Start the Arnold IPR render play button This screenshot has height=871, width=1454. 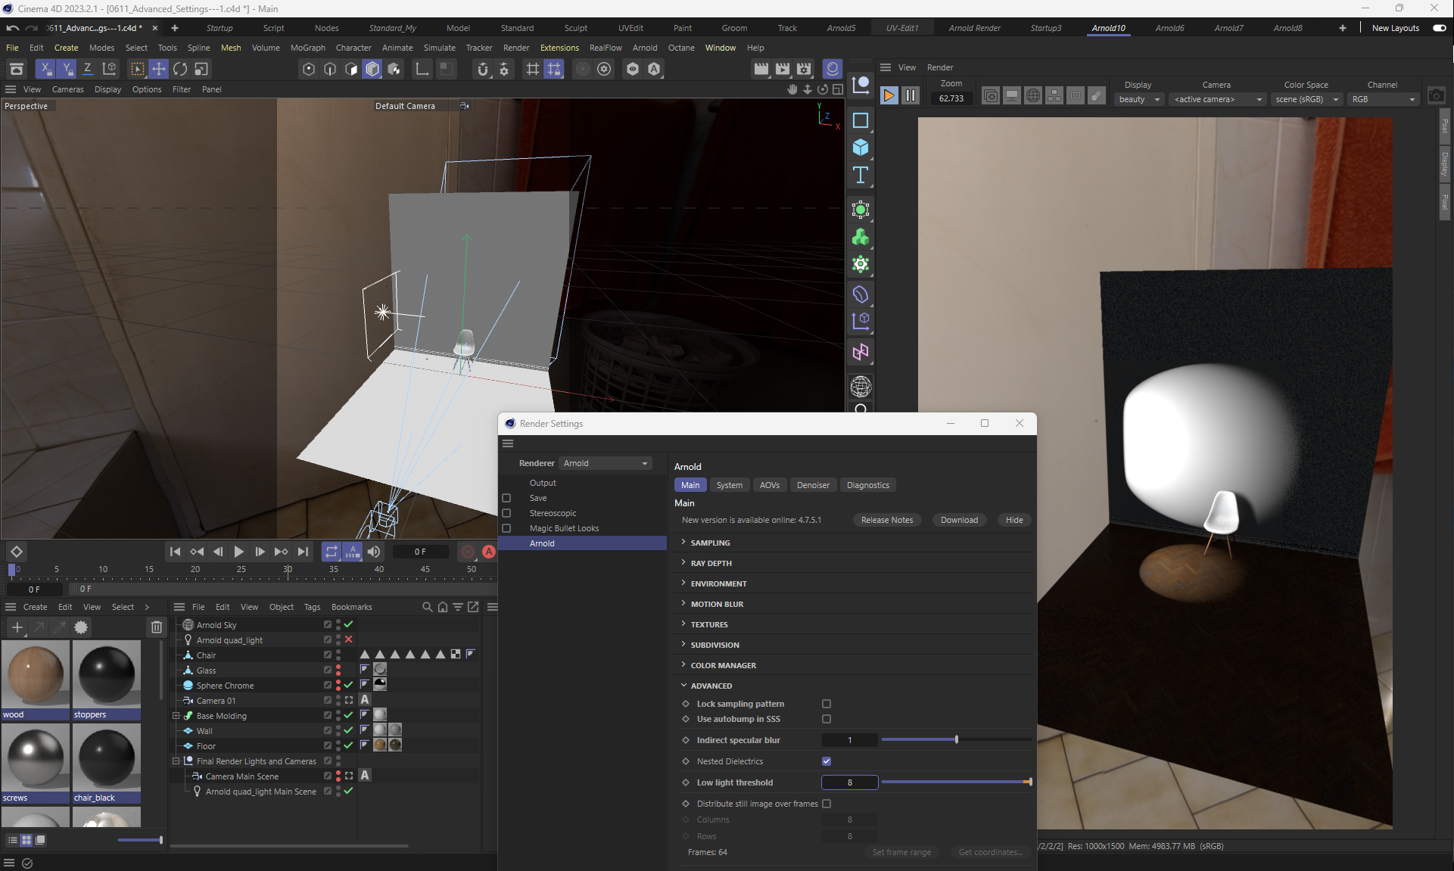(x=889, y=95)
